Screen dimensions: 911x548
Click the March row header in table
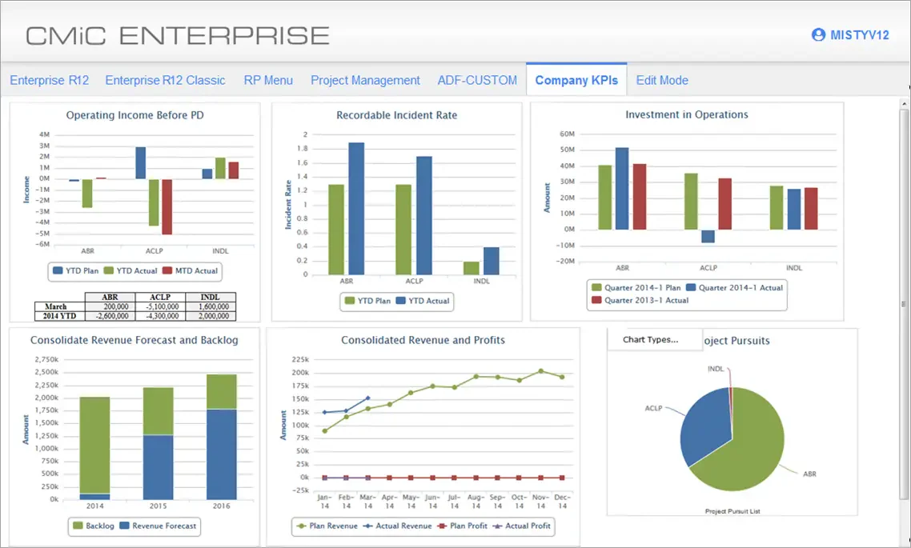(x=60, y=306)
